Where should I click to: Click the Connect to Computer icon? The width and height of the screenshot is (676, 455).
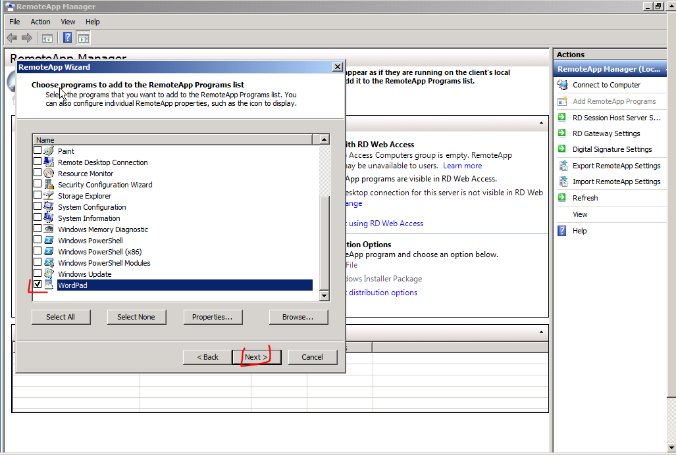[x=562, y=85]
